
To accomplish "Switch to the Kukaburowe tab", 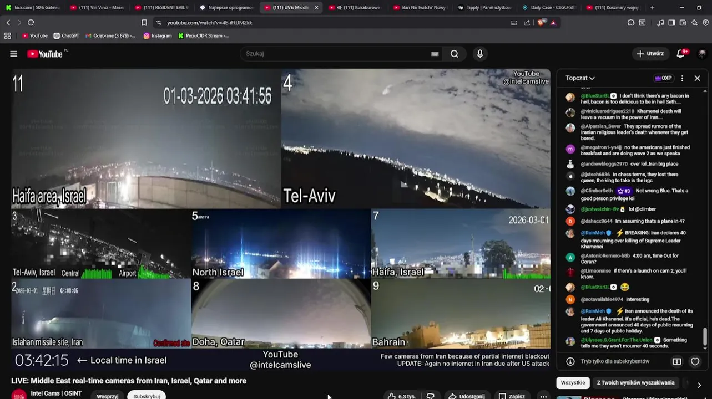I will click(x=356, y=8).
